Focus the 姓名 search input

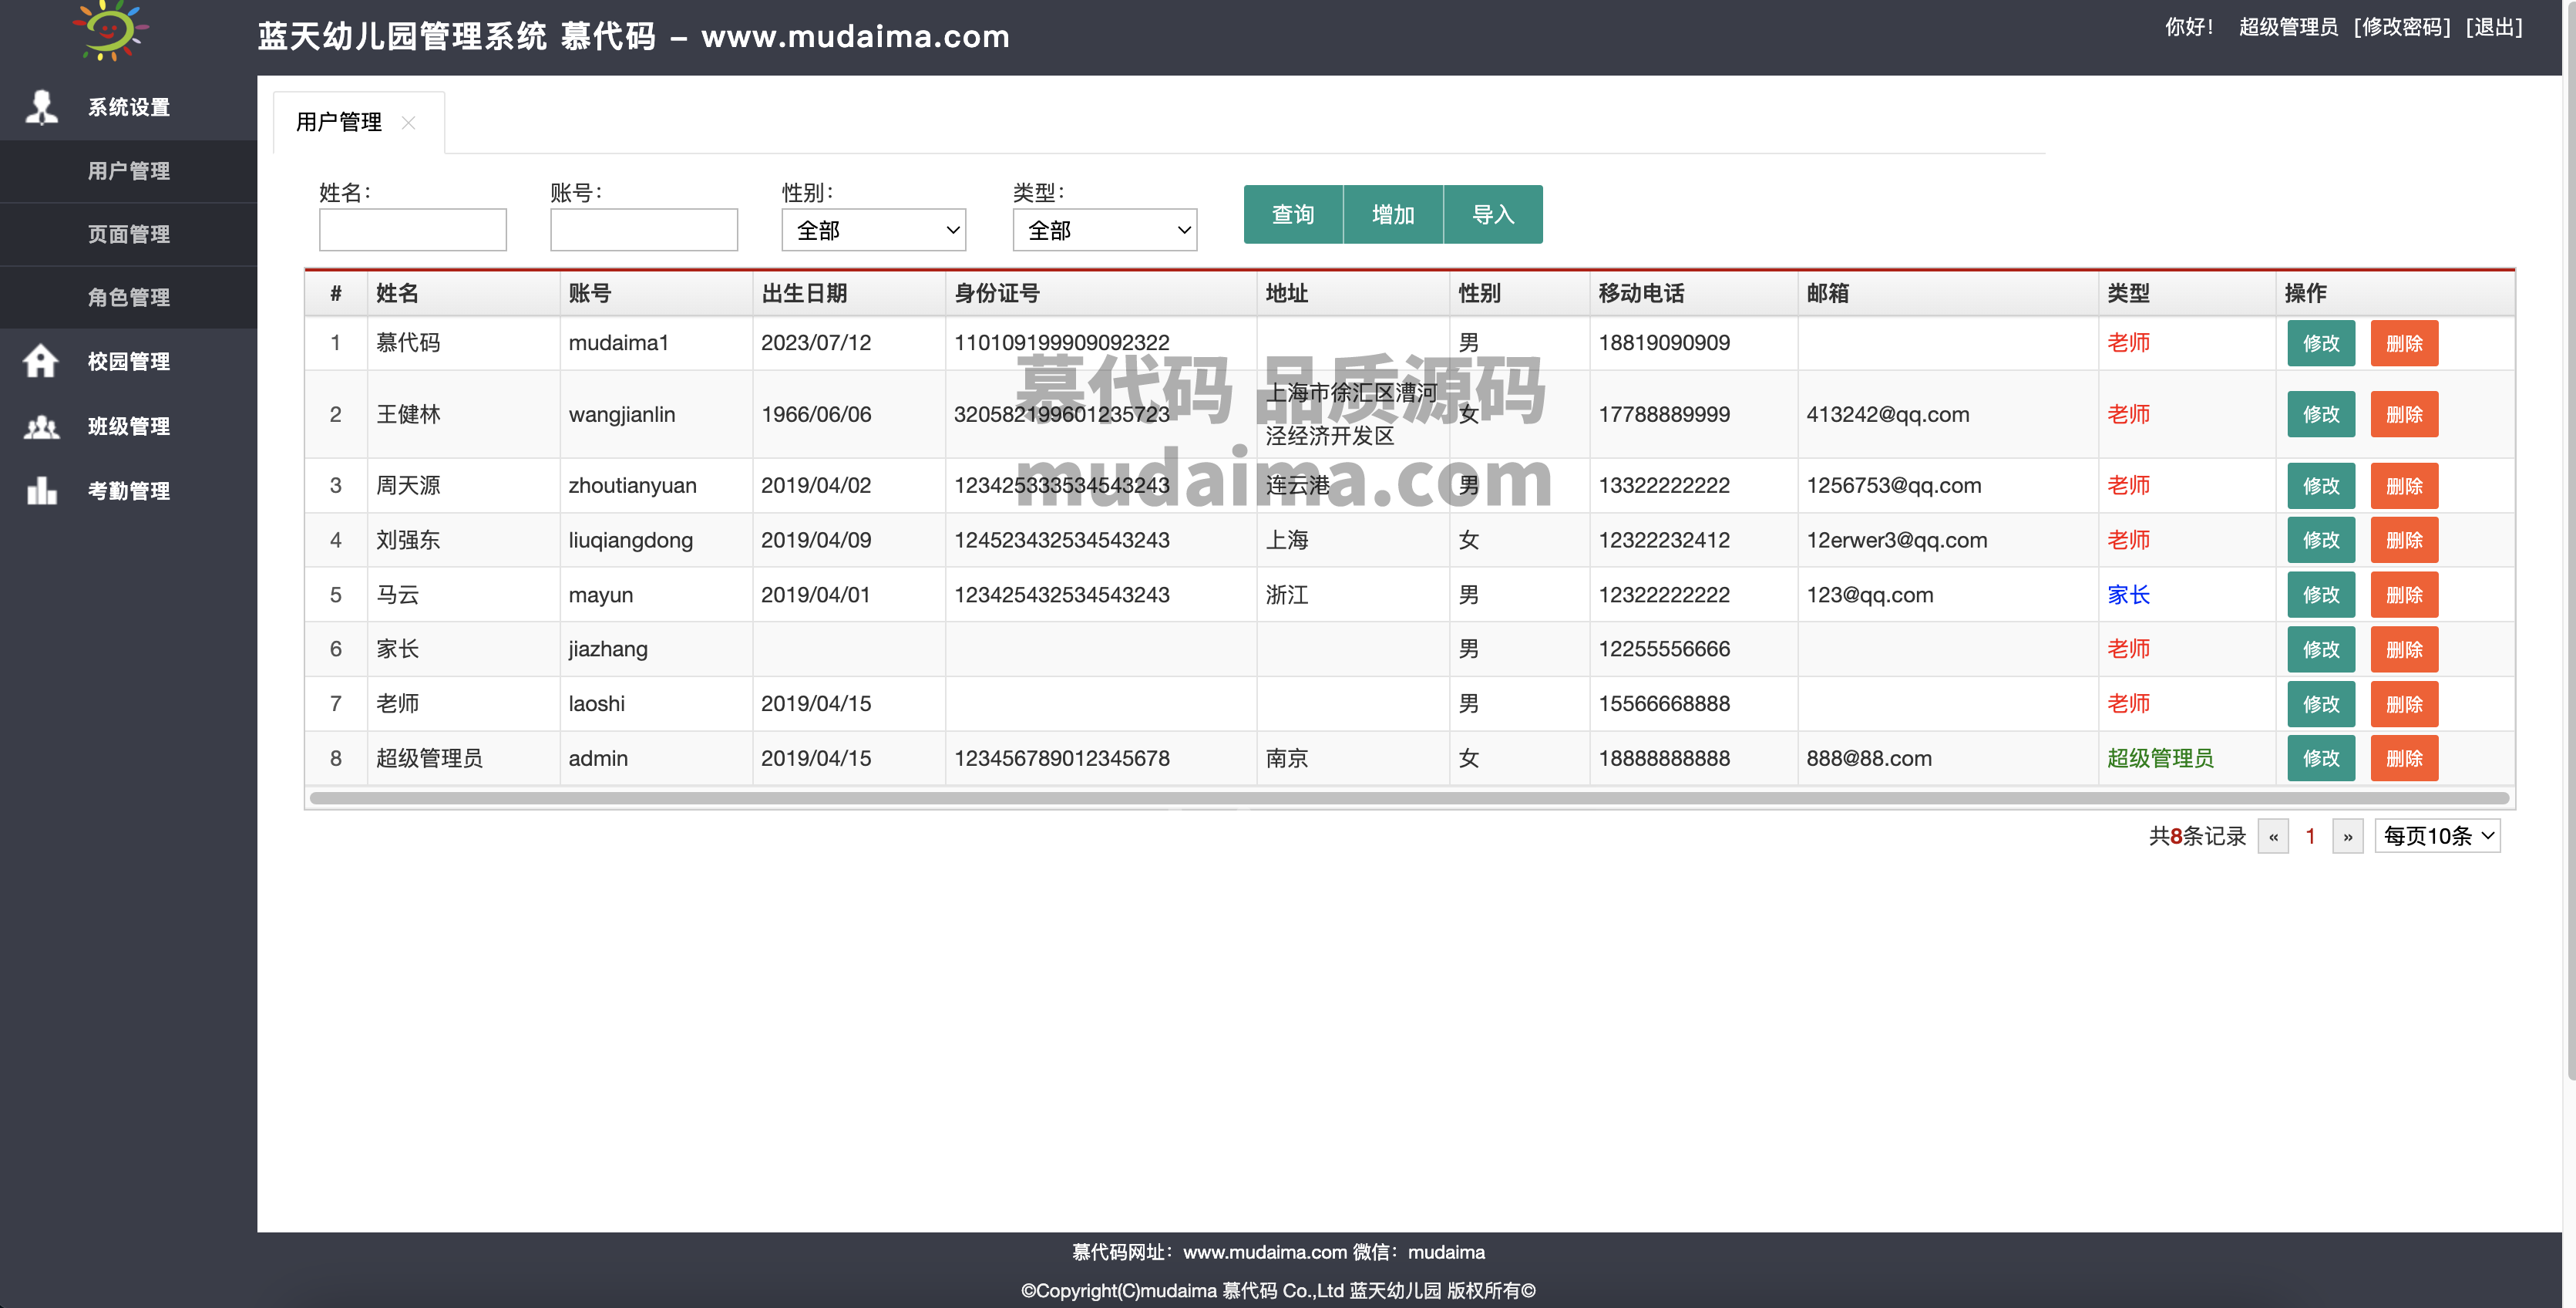coord(412,230)
